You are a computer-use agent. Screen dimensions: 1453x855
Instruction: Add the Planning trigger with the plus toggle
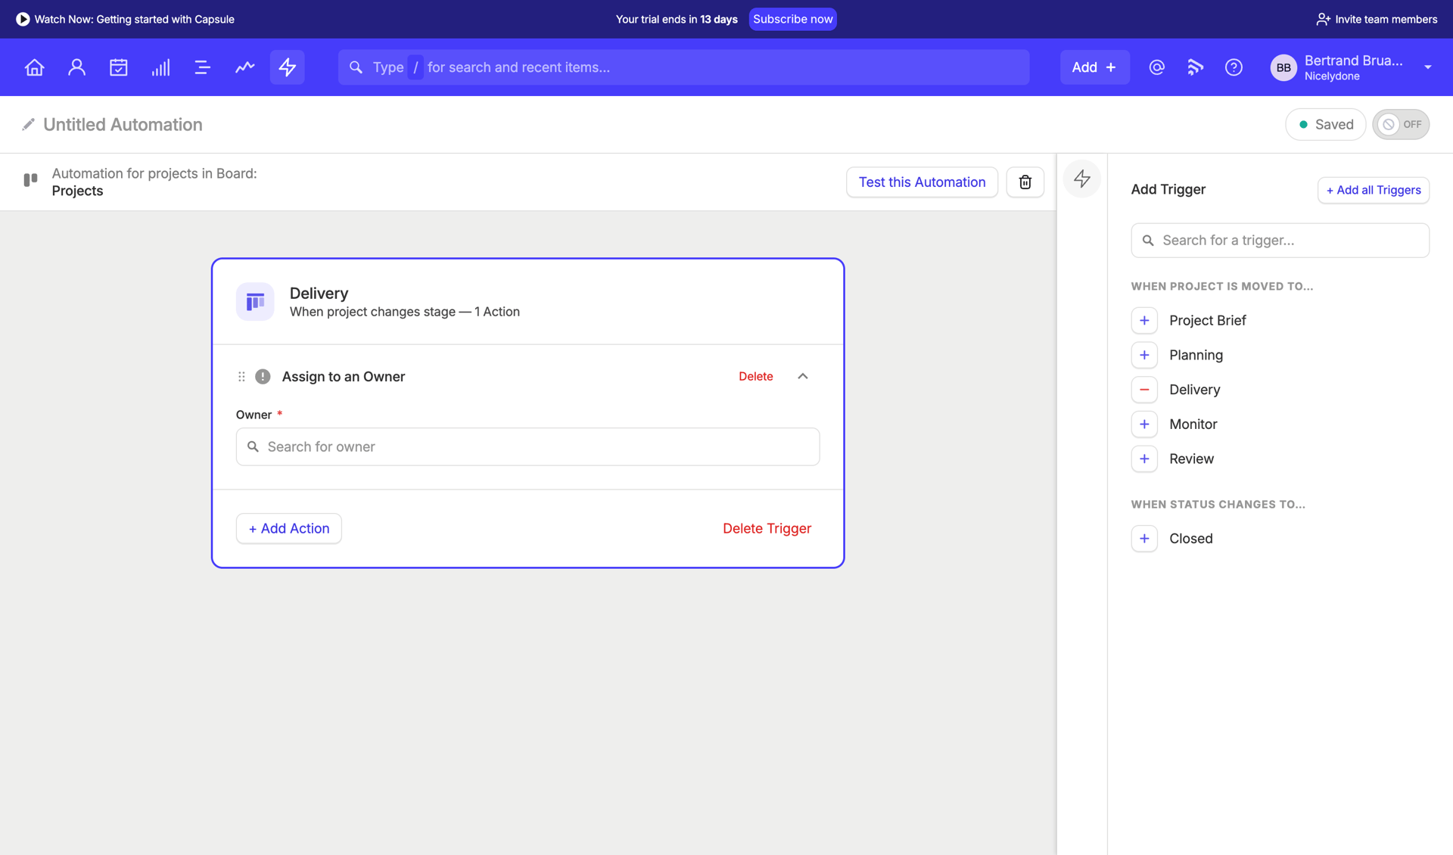[1144, 355]
